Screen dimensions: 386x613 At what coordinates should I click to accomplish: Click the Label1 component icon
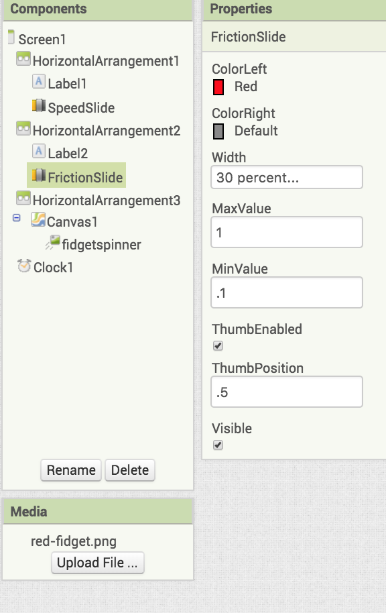39,81
